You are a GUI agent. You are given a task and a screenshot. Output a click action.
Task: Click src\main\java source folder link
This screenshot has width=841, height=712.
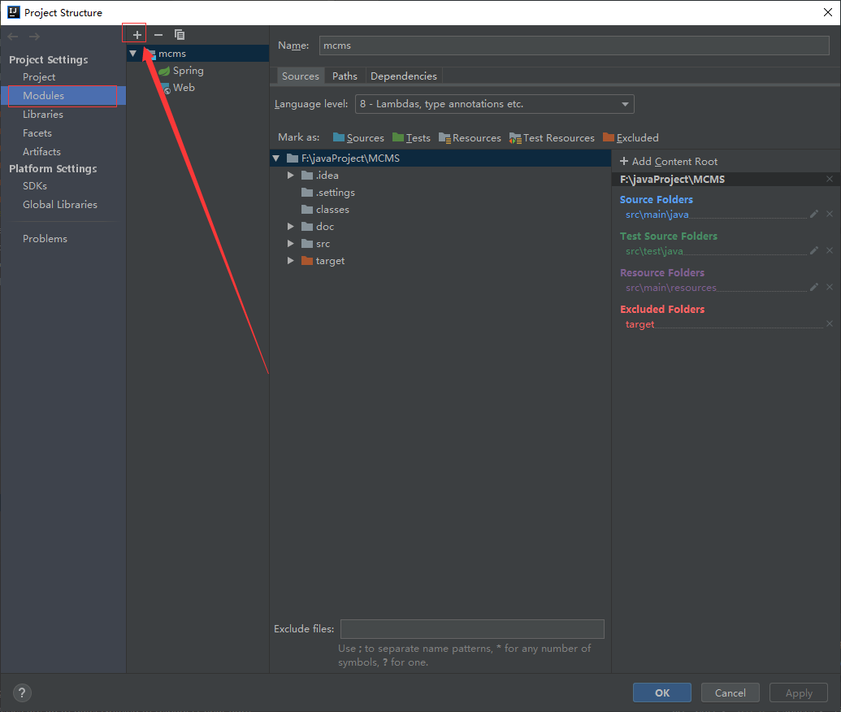657,215
